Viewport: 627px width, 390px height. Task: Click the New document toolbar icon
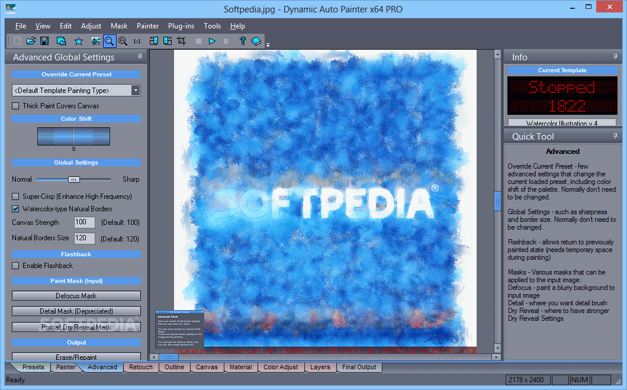[x=17, y=41]
